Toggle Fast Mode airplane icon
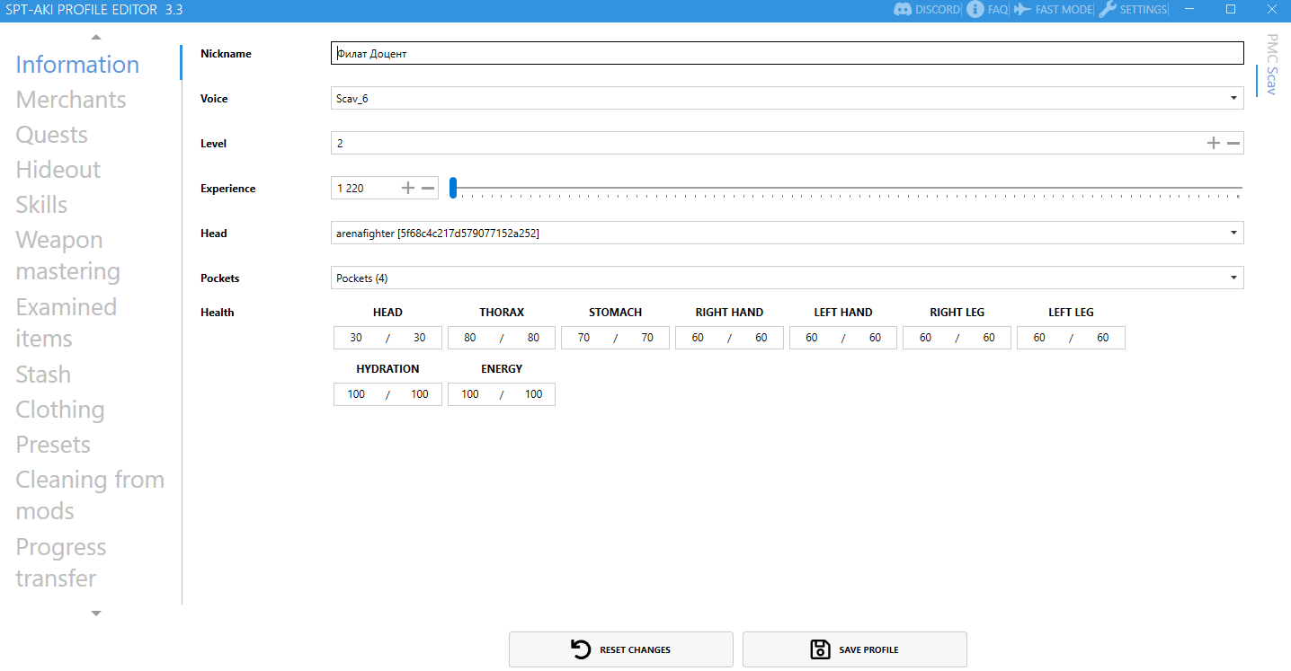1291x671 pixels. point(1022,10)
